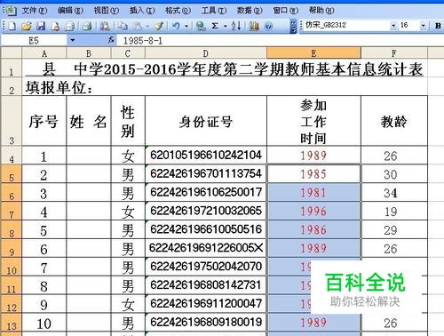Open the font size dropdown showing 16
The height and width of the screenshot is (336, 444).
point(423,26)
